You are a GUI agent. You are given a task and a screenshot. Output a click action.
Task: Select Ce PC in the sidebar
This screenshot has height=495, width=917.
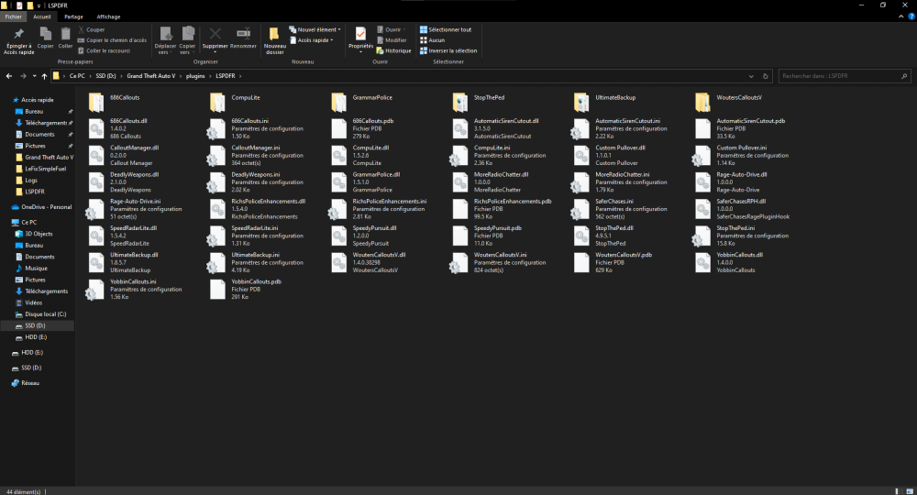pos(28,222)
